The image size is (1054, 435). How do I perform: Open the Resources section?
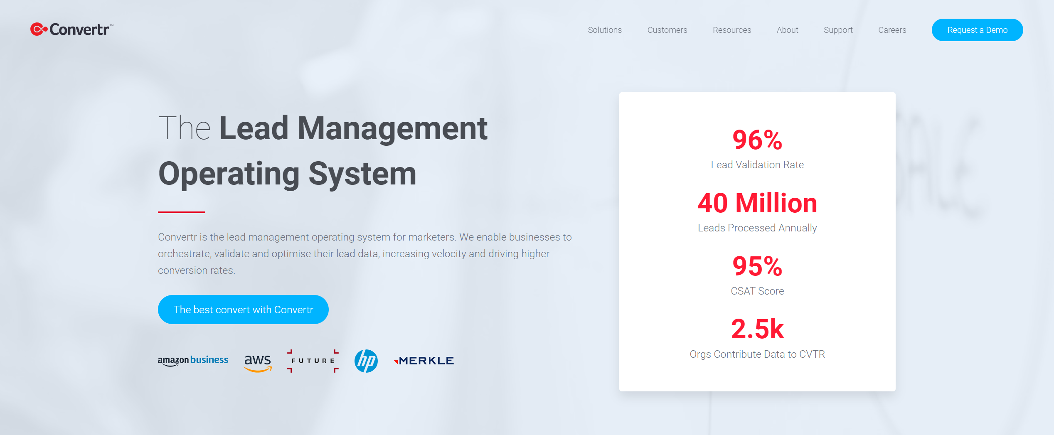731,29
